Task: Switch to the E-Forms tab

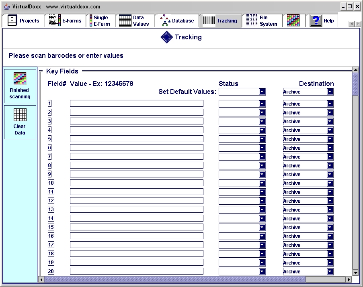Action: pyautogui.click(x=65, y=21)
